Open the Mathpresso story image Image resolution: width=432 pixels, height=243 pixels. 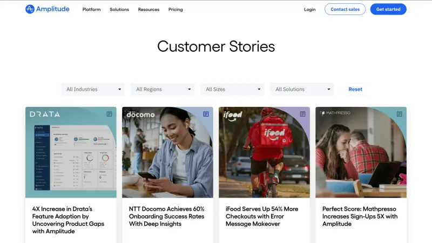(361, 152)
